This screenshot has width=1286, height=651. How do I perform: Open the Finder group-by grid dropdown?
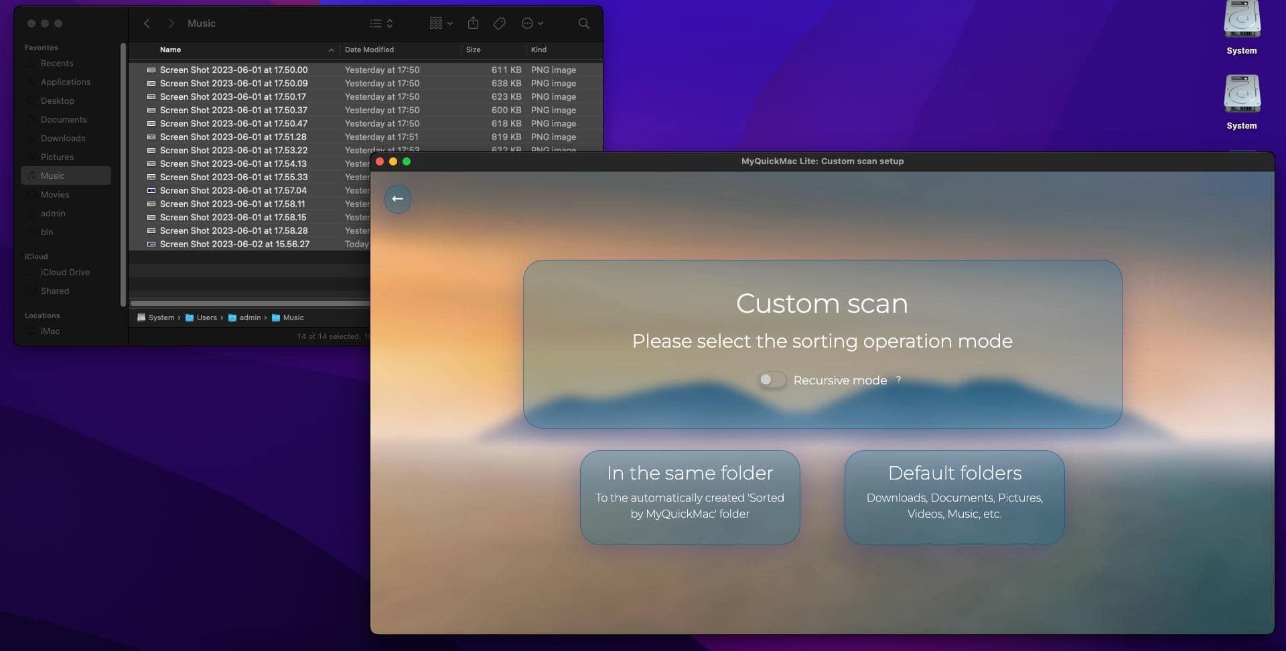(441, 23)
